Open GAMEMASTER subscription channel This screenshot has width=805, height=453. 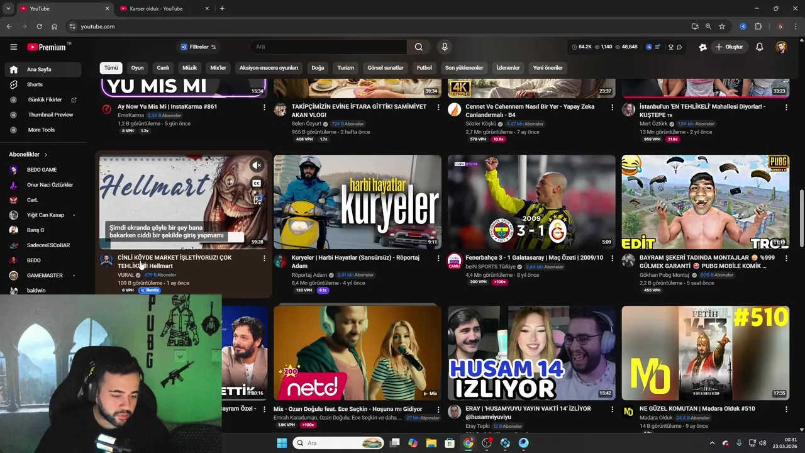[x=43, y=276]
